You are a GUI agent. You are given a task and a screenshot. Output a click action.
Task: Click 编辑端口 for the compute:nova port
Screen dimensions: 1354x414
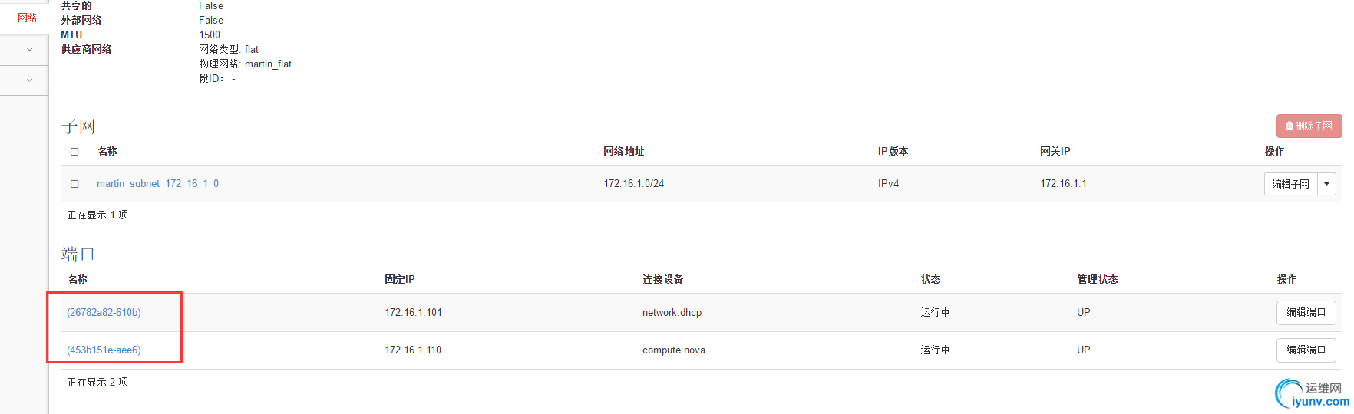pos(1306,350)
